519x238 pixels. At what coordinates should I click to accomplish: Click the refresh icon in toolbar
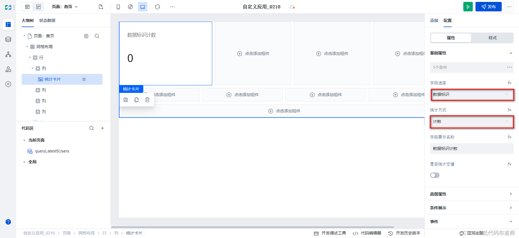(x=158, y=7)
